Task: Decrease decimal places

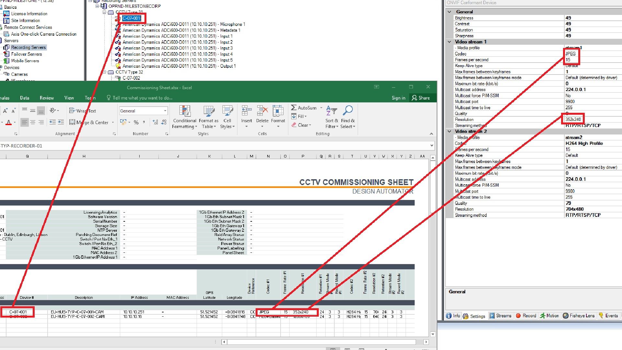Action: (164, 122)
